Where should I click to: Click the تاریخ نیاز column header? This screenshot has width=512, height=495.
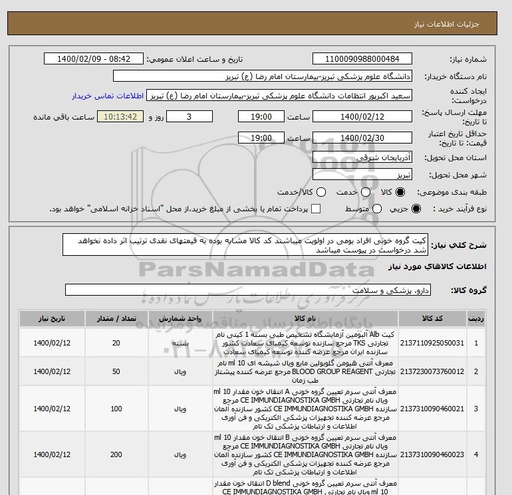tap(52, 318)
